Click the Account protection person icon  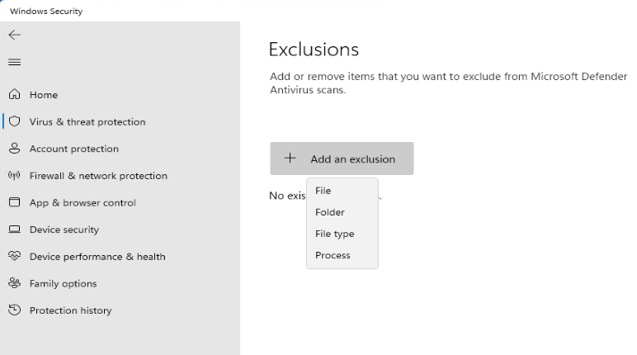coord(14,149)
